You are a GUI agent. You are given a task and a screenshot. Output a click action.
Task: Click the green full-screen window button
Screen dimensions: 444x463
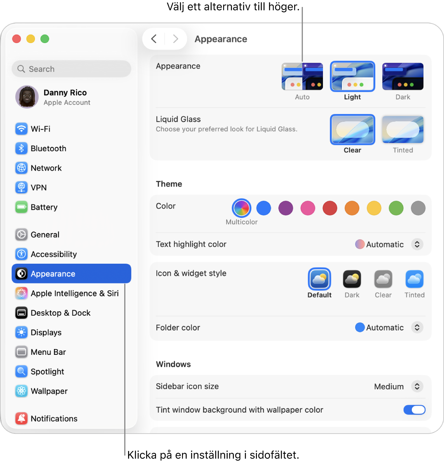45,39
